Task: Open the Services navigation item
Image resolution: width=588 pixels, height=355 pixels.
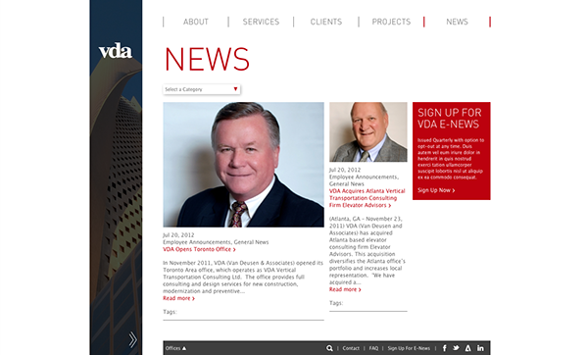Action: (x=261, y=22)
